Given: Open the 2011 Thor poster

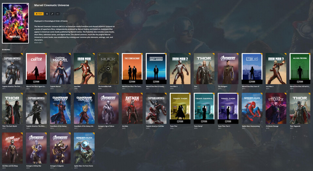Looking at the screenshot, I should (x=204, y=69).
